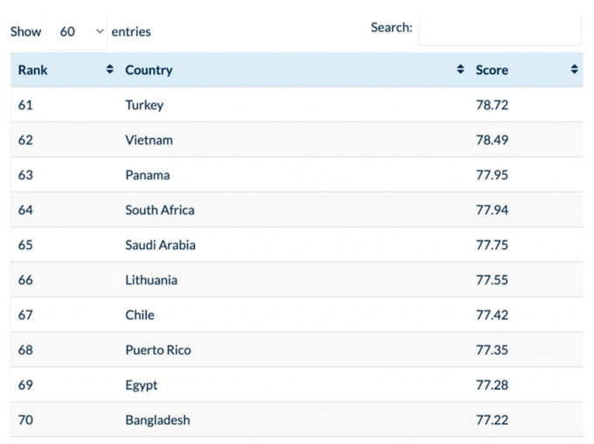Select the Turkey row
This screenshot has height=444, width=594.
pyautogui.click(x=297, y=105)
